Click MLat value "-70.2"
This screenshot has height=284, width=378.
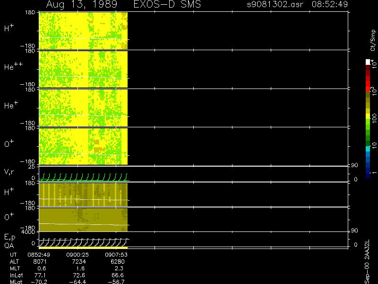click(x=39, y=282)
